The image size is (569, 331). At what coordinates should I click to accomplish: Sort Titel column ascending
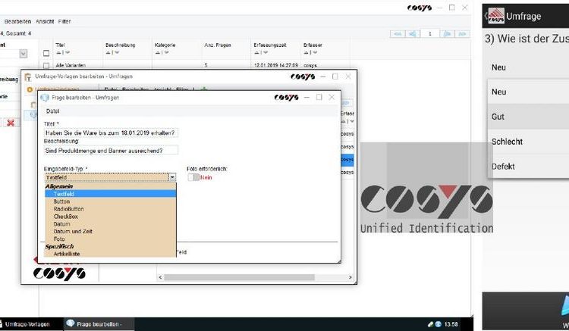(x=58, y=52)
